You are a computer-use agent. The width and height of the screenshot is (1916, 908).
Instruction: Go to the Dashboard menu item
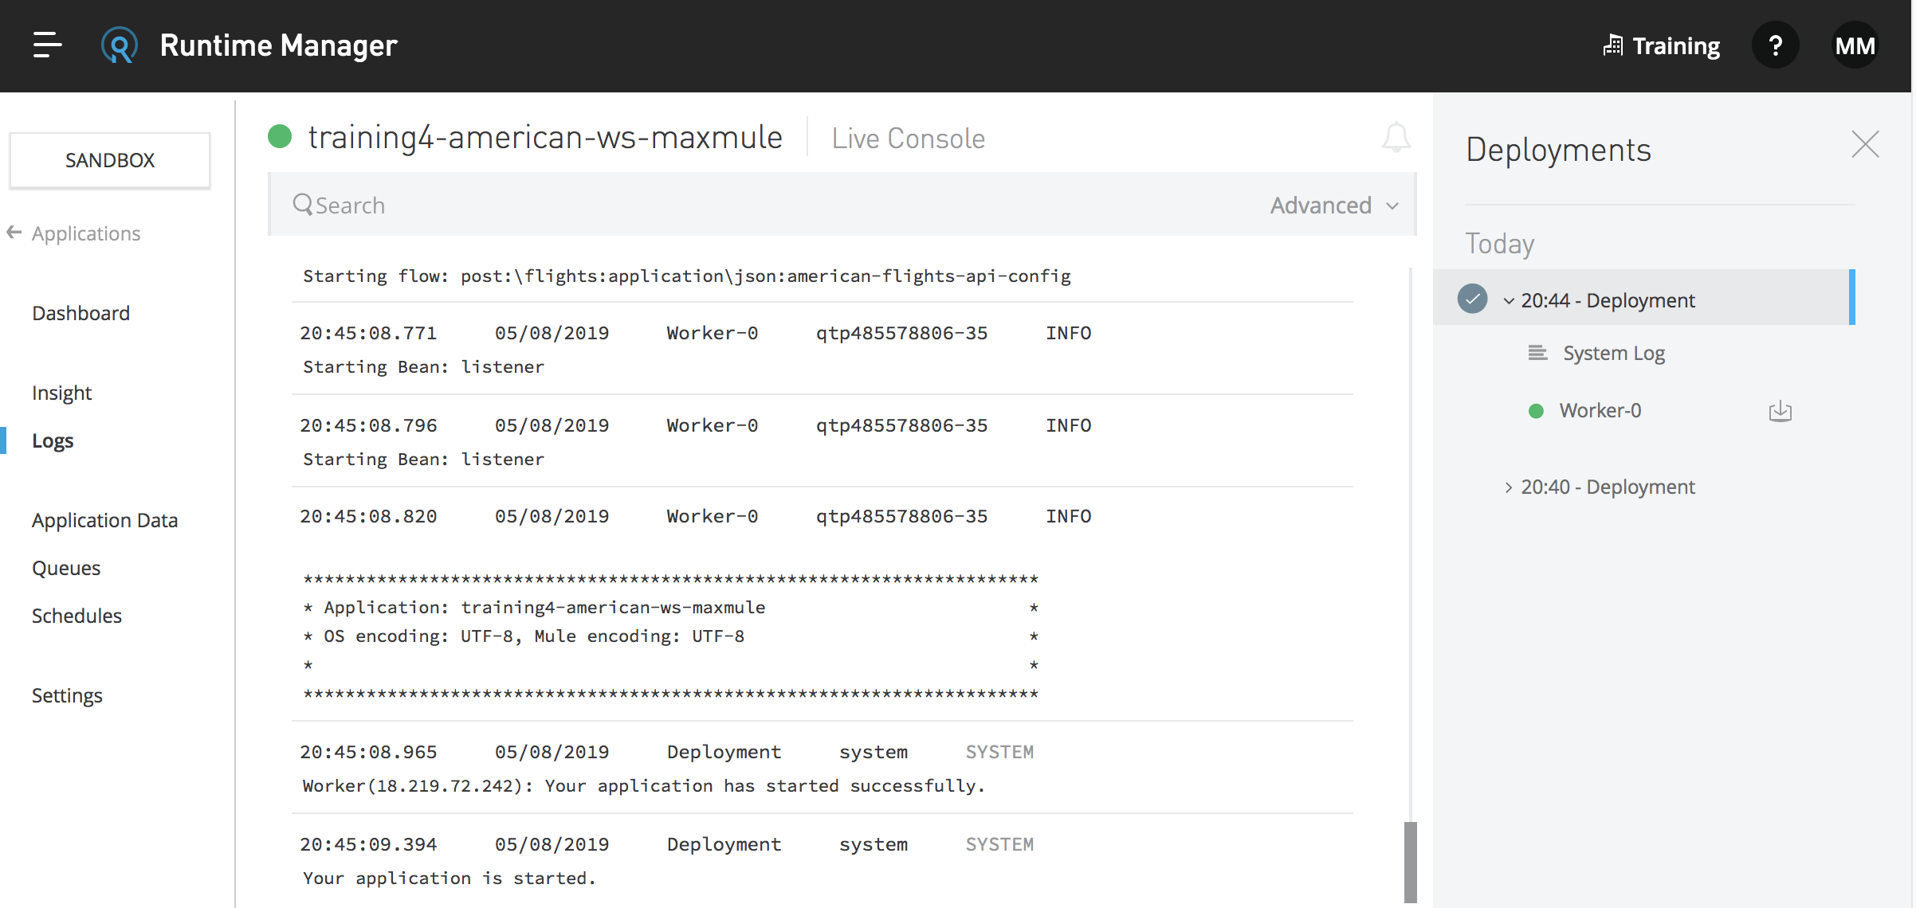coord(80,313)
